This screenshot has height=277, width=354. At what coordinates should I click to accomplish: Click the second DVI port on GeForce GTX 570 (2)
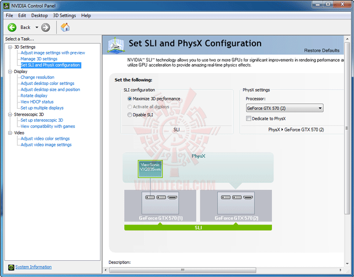click(237, 197)
